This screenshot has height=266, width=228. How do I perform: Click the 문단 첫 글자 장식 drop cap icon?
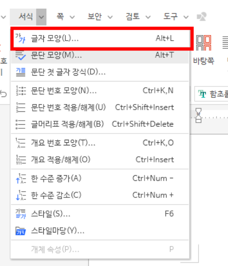[21, 72]
